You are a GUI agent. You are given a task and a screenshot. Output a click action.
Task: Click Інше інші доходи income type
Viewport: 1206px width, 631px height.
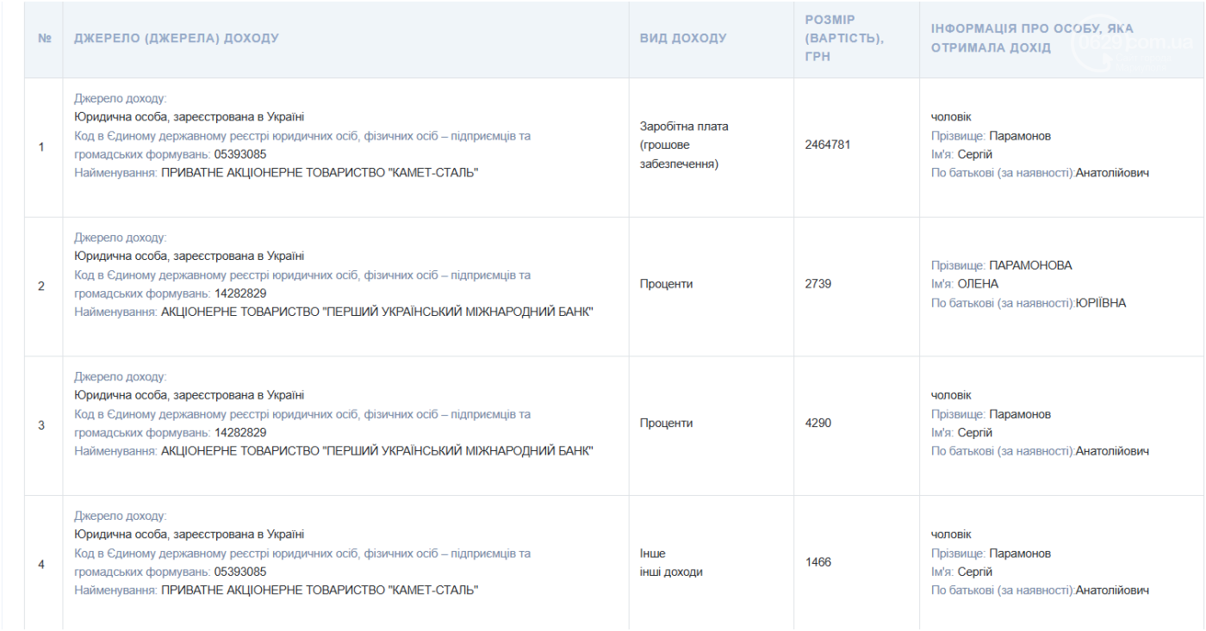click(671, 563)
